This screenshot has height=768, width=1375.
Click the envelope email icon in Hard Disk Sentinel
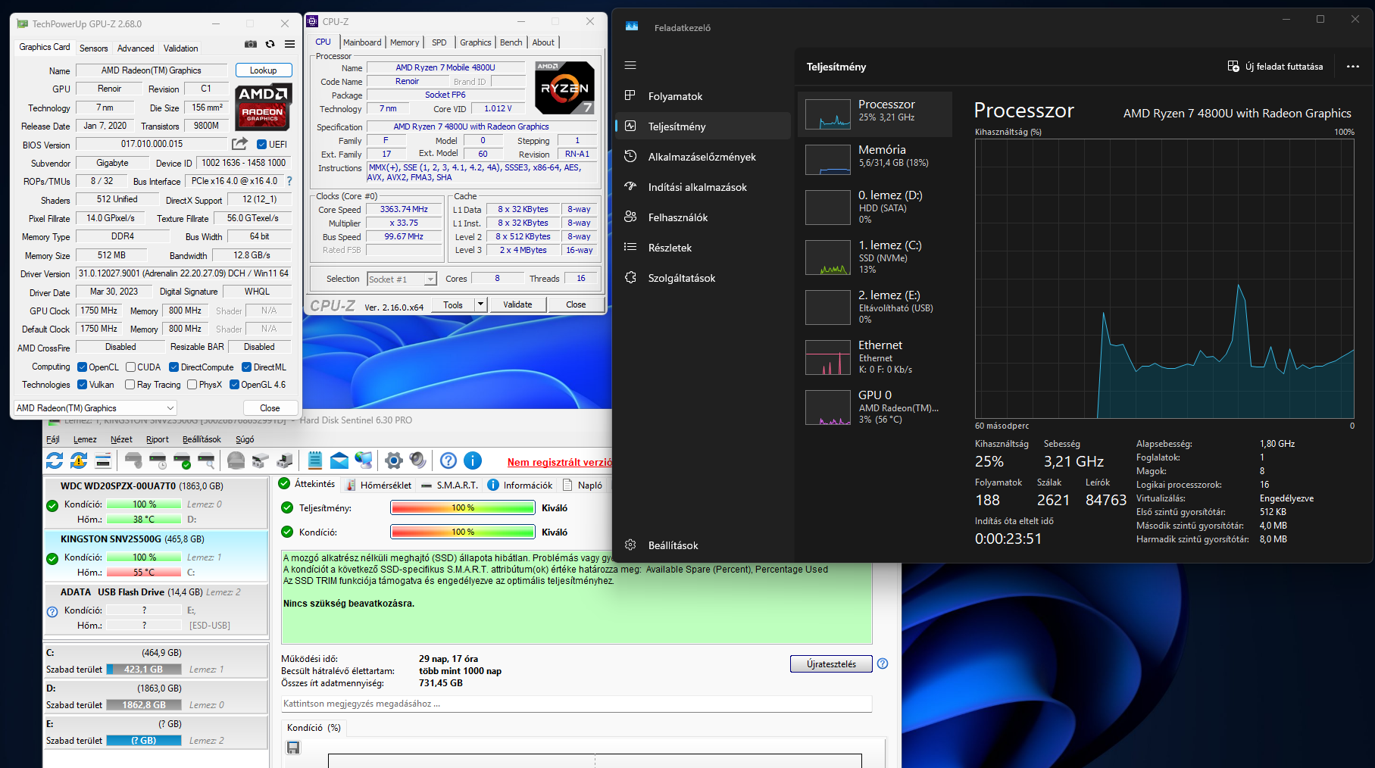click(339, 460)
